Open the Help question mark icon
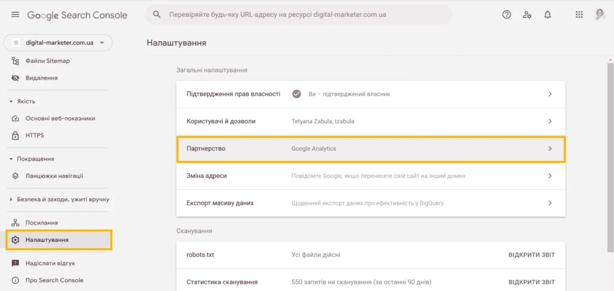Image resolution: width=614 pixels, height=291 pixels. pos(507,15)
